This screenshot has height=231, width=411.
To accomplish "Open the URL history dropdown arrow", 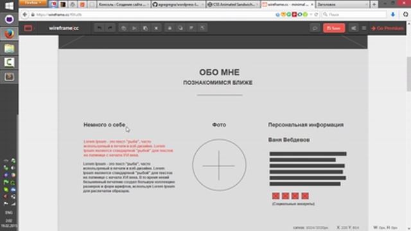I will tap(311, 15).
